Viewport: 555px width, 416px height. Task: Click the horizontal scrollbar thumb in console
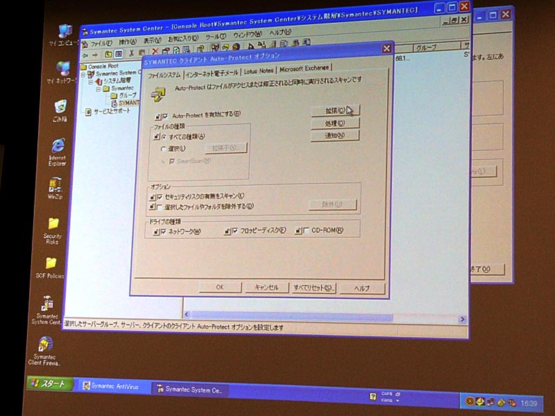[x=292, y=317]
